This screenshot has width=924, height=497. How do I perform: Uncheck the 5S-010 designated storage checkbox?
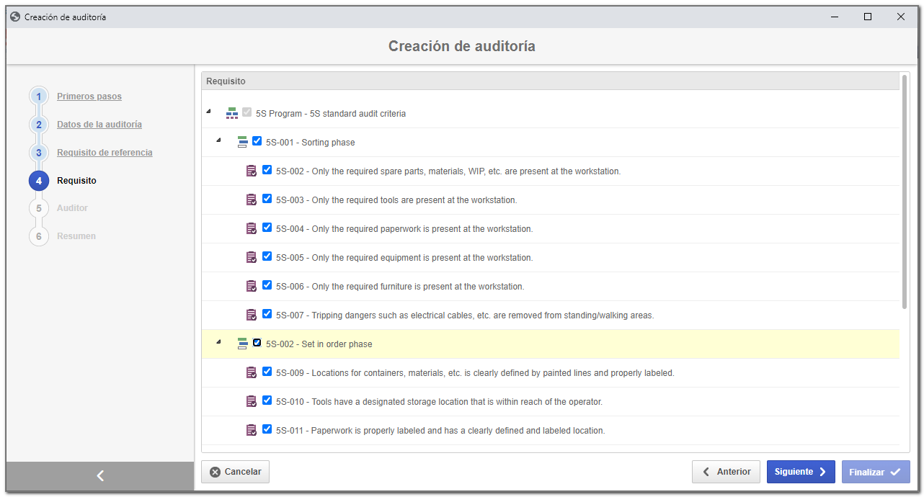point(267,400)
